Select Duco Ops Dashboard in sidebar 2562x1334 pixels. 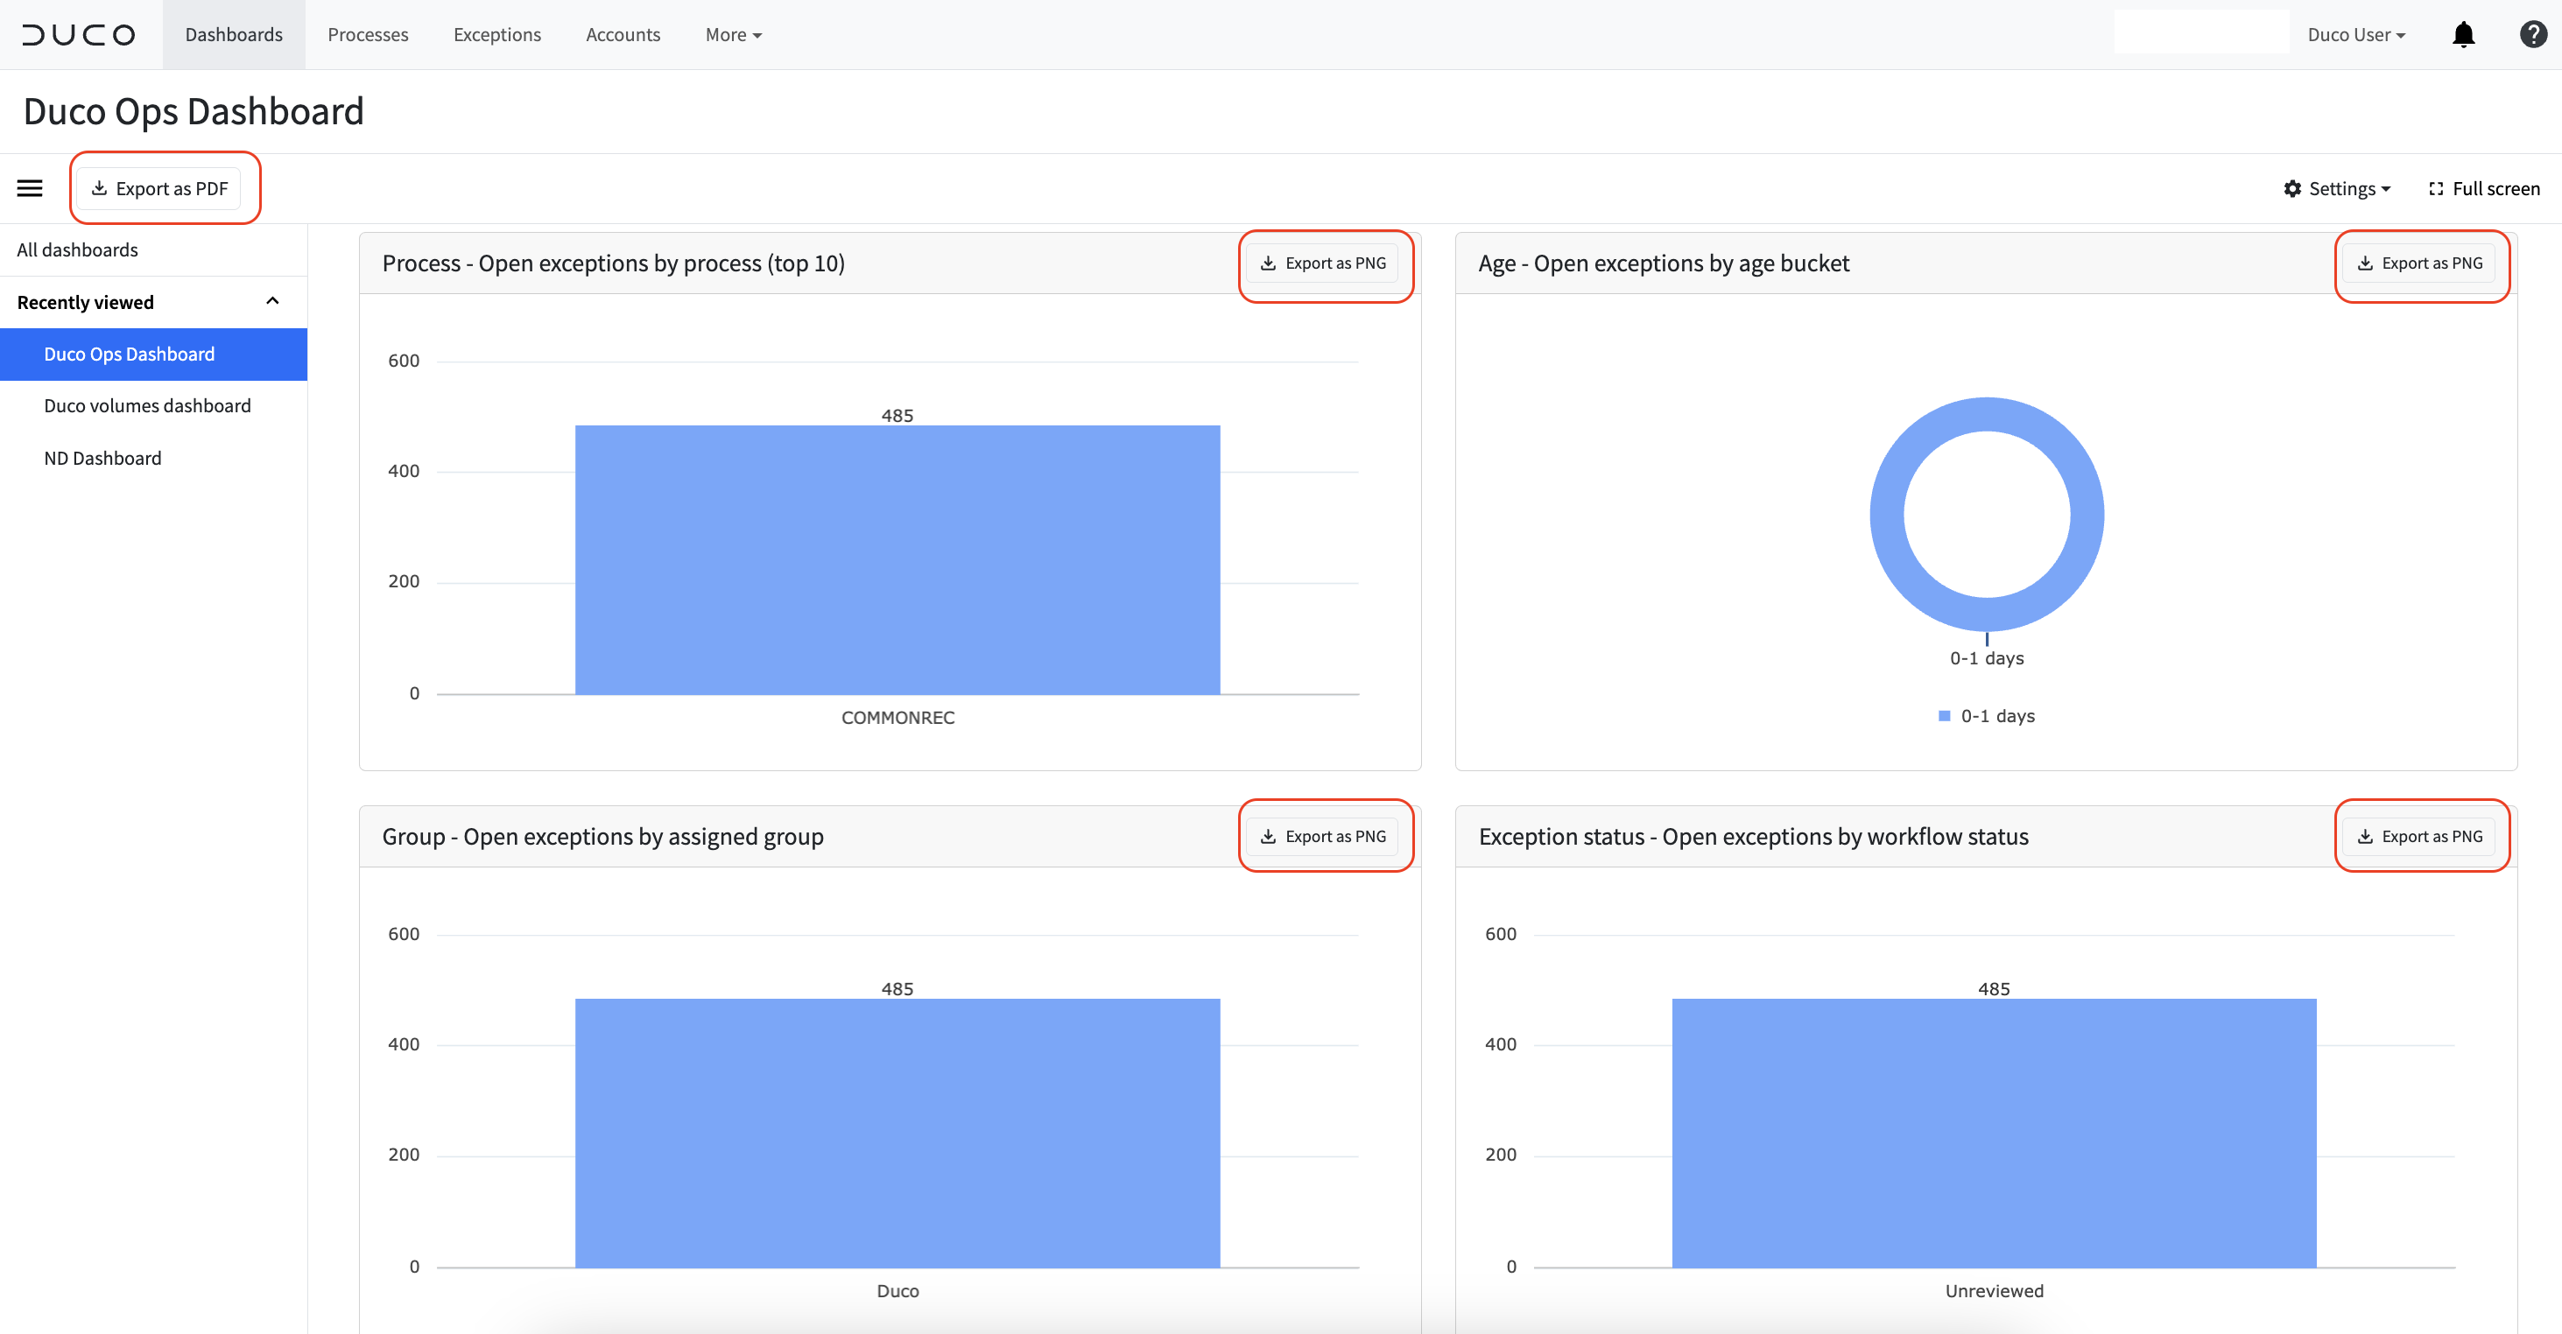(153, 354)
